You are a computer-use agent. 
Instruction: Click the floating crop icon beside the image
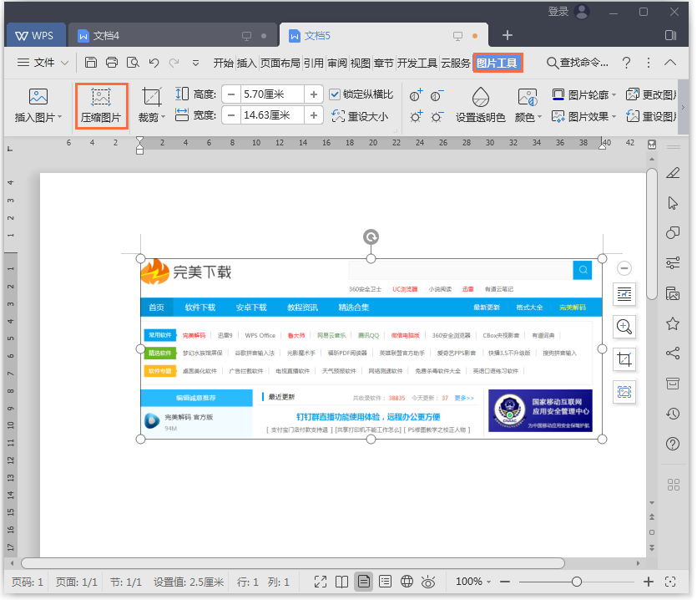coord(624,359)
